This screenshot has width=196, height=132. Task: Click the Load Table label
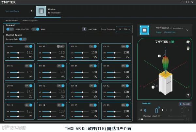(x=92, y=29)
